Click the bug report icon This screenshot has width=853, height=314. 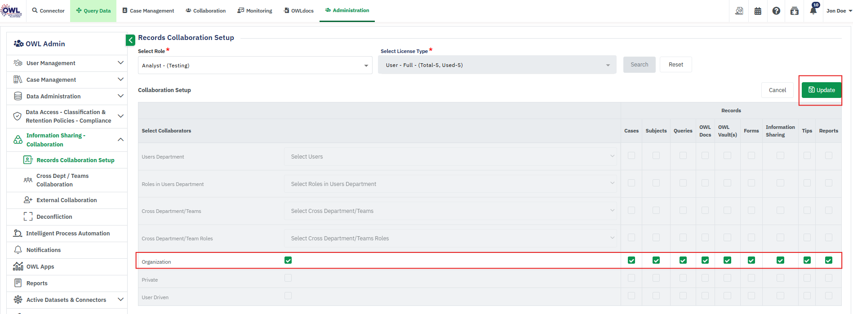(795, 11)
